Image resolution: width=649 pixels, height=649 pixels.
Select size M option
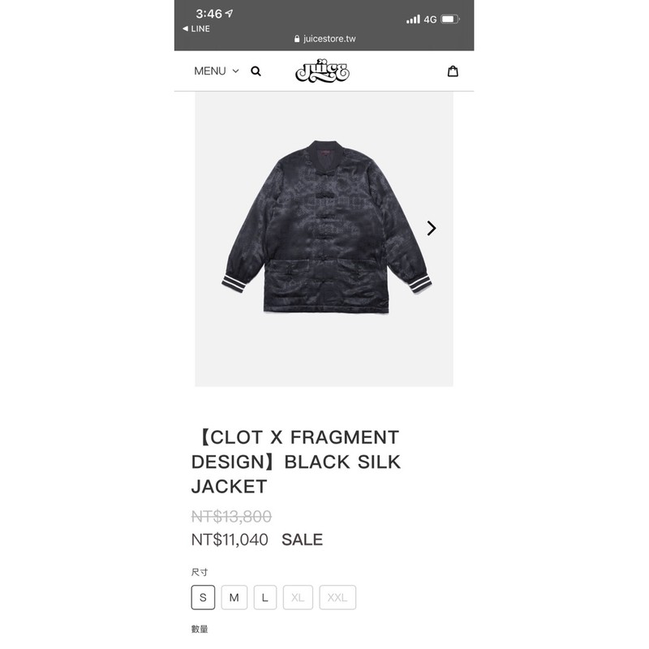pyautogui.click(x=234, y=597)
